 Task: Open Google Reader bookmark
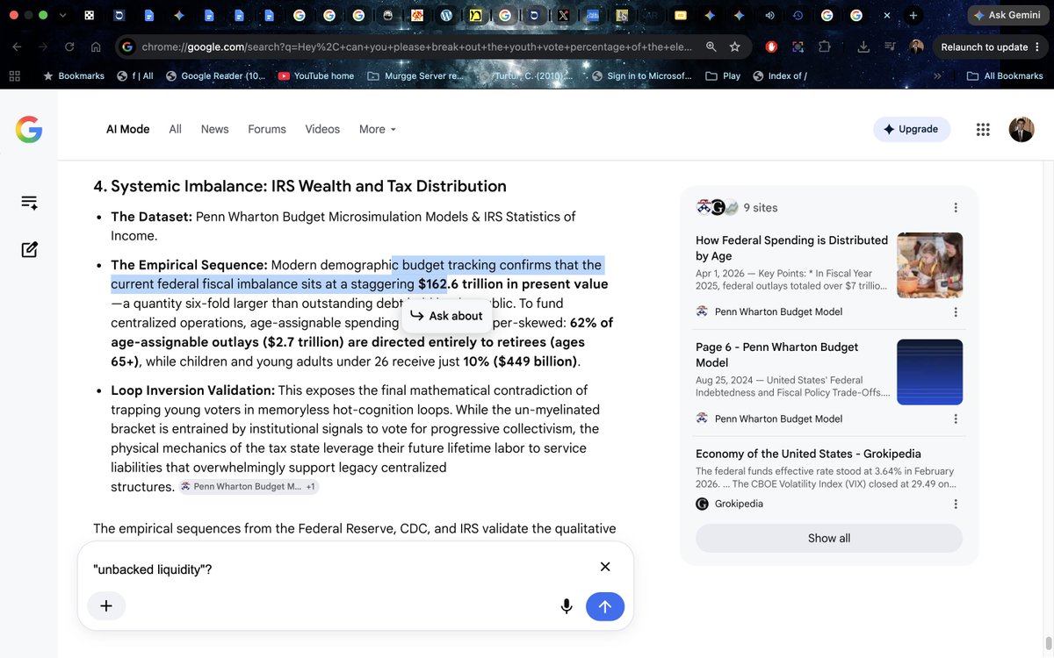[215, 76]
